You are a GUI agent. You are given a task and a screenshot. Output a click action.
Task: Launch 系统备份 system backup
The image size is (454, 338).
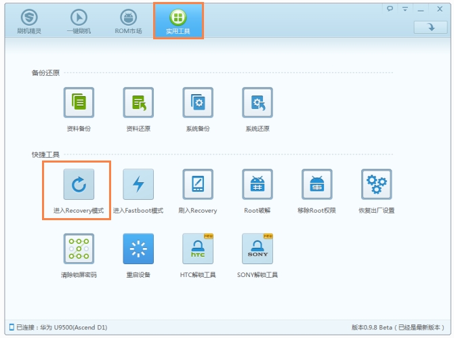pos(198,102)
